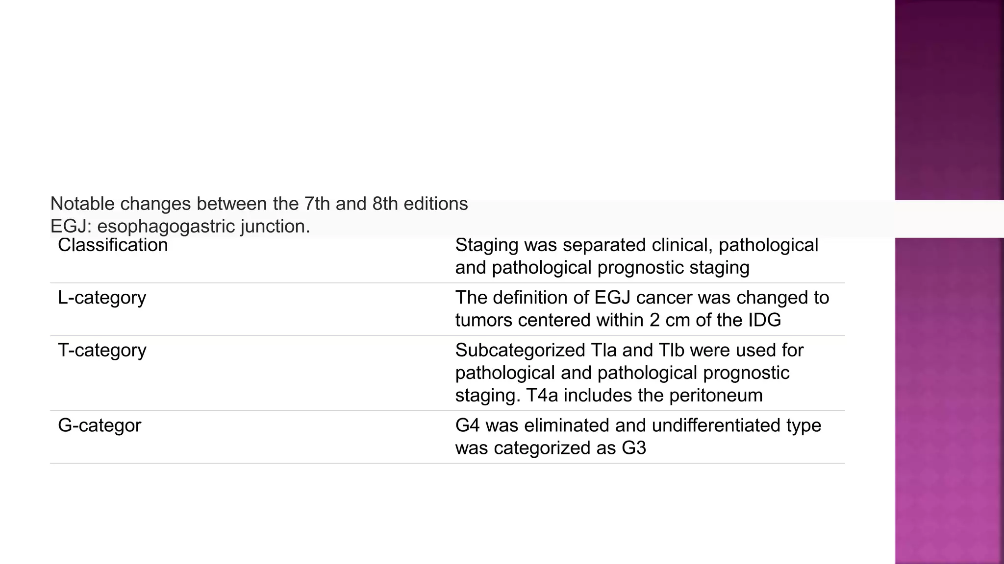Click the word "peritoneum"

click(x=716, y=396)
